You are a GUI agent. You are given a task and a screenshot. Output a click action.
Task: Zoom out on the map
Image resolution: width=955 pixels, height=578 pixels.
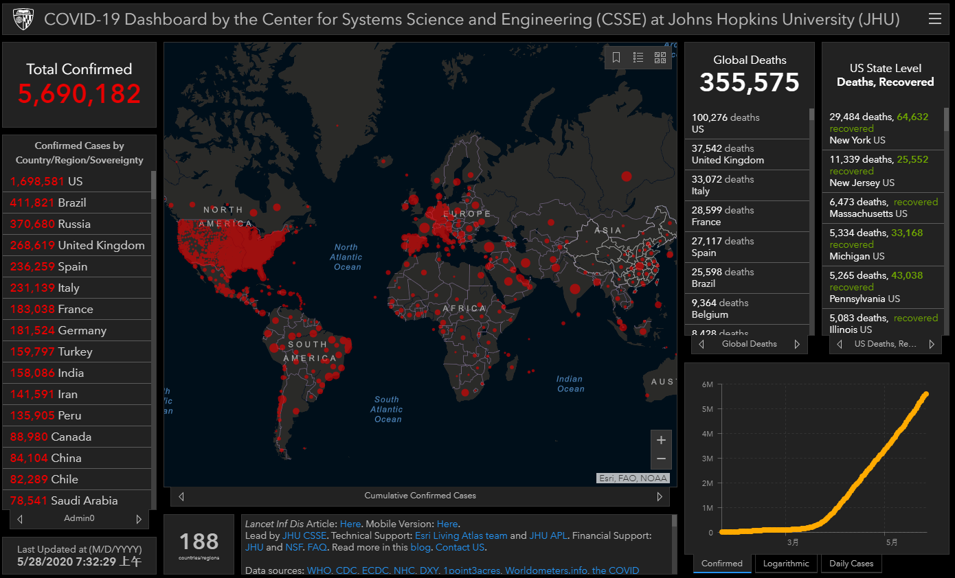pos(661,459)
